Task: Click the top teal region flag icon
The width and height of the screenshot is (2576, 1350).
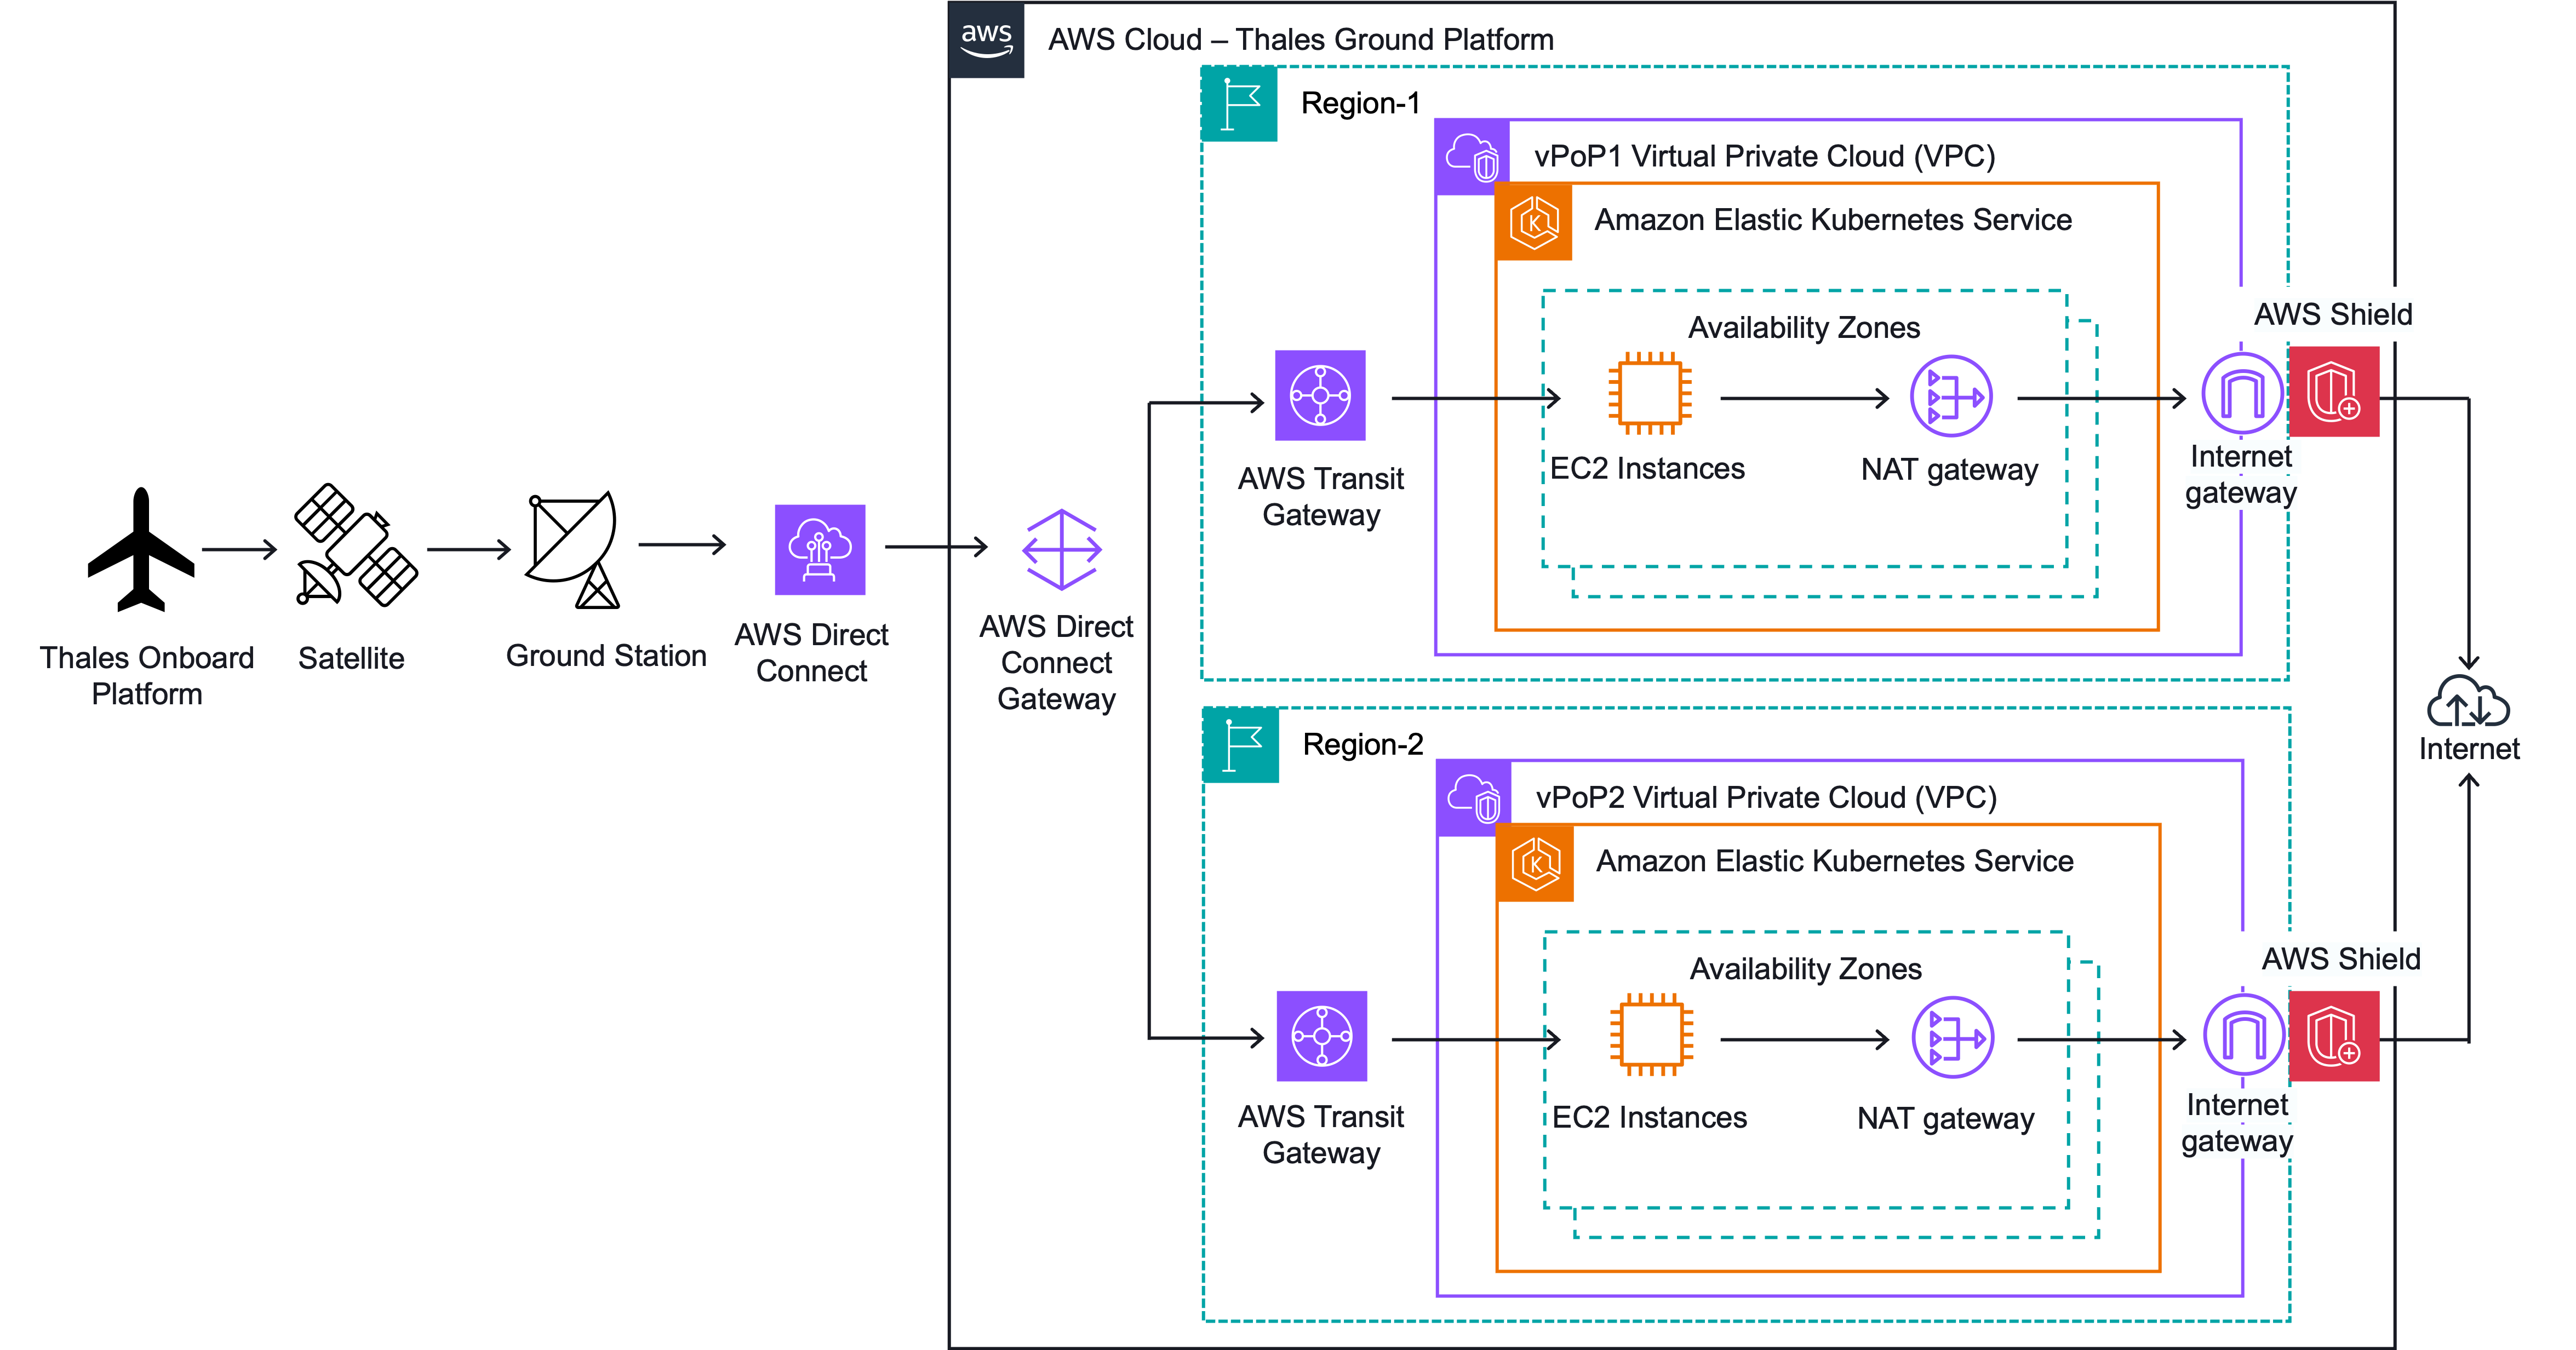Action: [x=1239, y=104]
